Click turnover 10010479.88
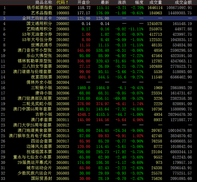Screen dimensions: 197x182 (x=180, y=131)
